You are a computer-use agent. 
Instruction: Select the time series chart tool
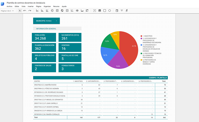(37, 11)
